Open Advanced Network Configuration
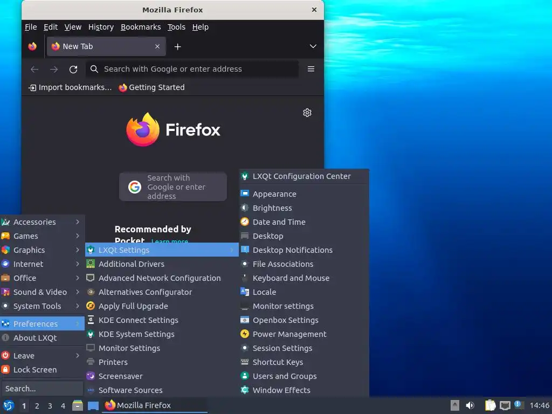 click(x=162, y=278)
